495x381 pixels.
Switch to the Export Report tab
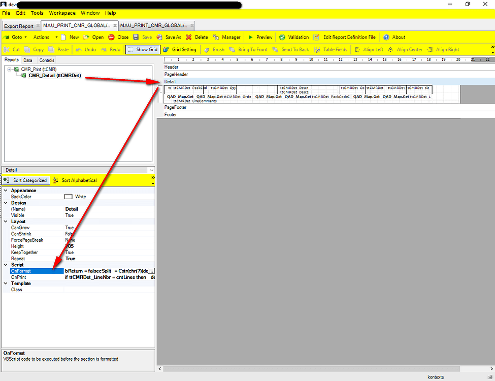(x=19, y=26)
